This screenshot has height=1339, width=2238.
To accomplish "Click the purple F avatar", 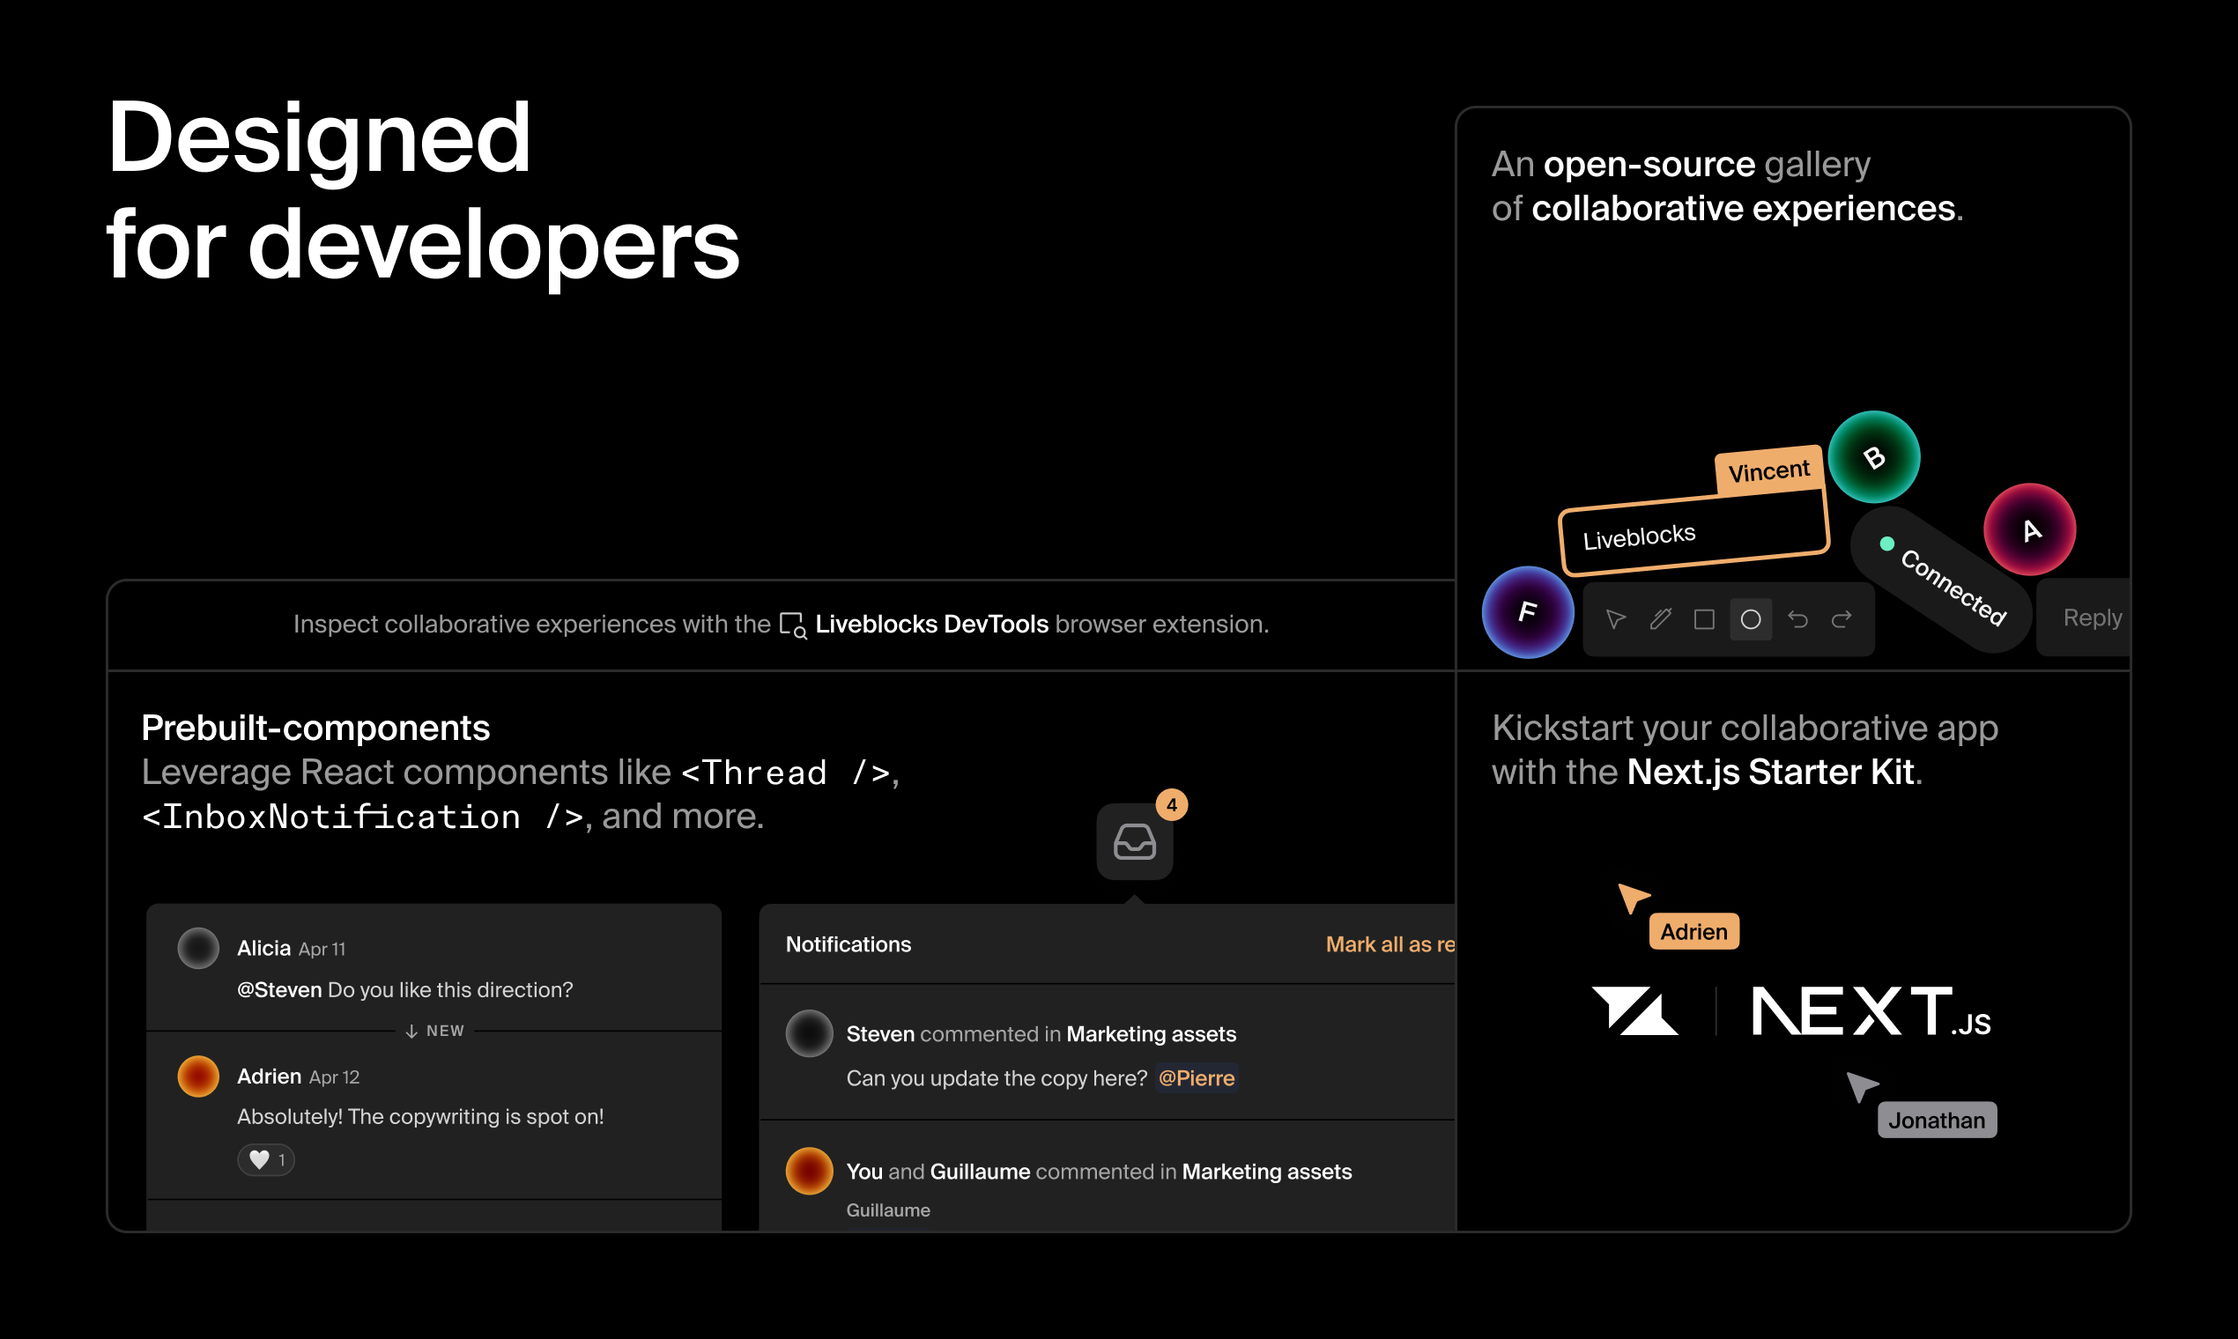I will pos(1528,611).
